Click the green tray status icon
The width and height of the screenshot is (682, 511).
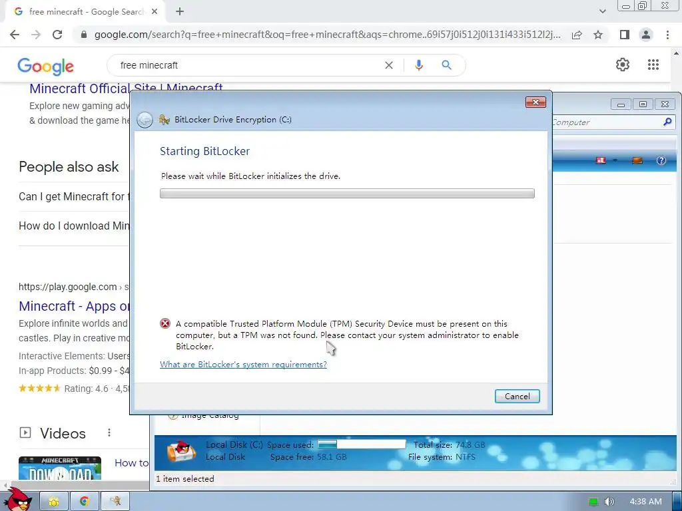click(593, 502)
